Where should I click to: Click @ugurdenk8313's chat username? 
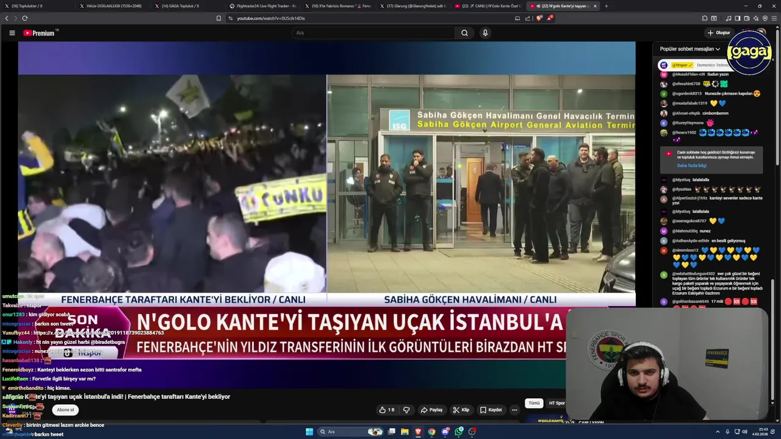point(687,93)
